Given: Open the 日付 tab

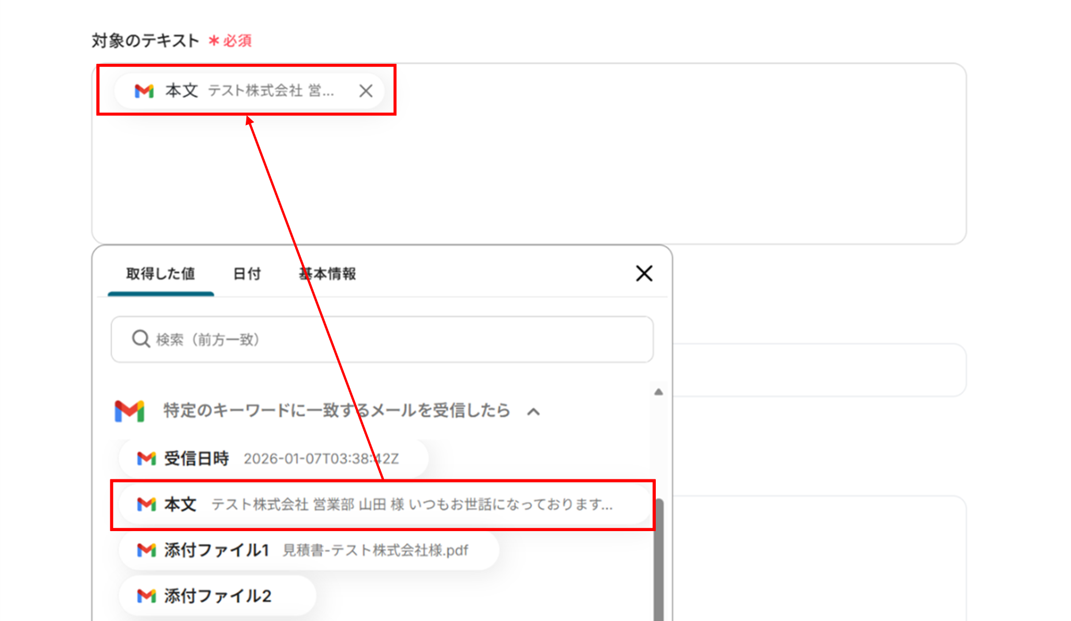Looking at the screenshot, I should (247, 274).
